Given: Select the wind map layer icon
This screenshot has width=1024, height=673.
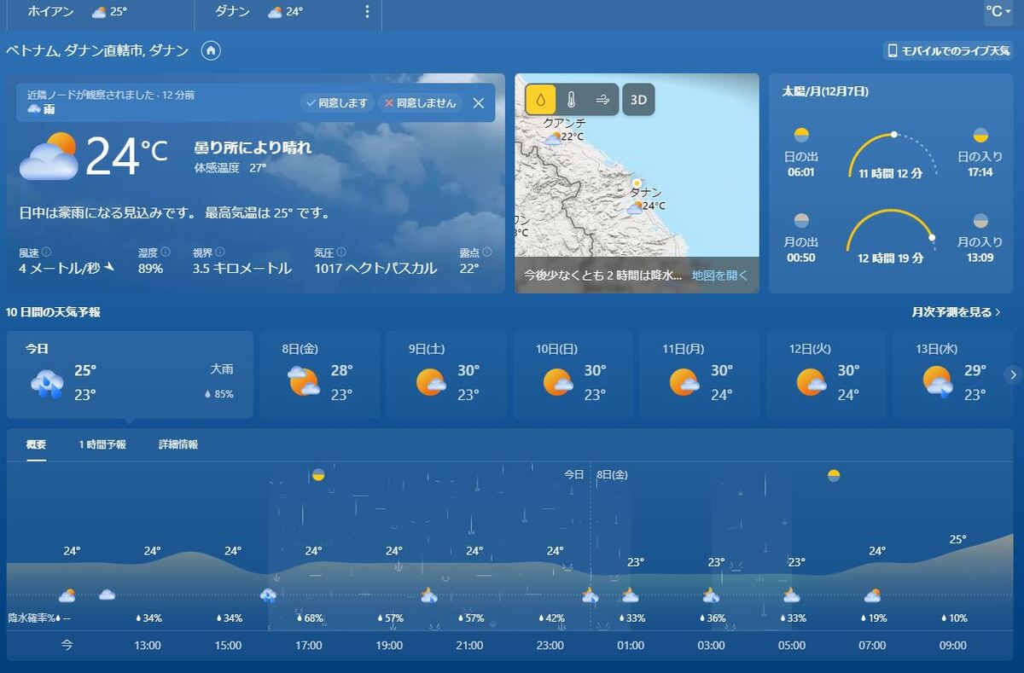Looking at the screenshot, I should (x=602, y=100).
